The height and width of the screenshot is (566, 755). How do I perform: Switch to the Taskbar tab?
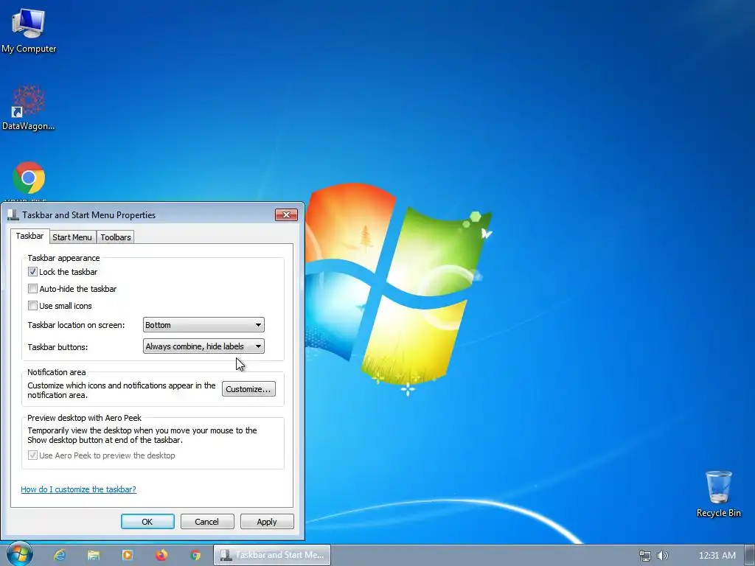coord(29,236)
